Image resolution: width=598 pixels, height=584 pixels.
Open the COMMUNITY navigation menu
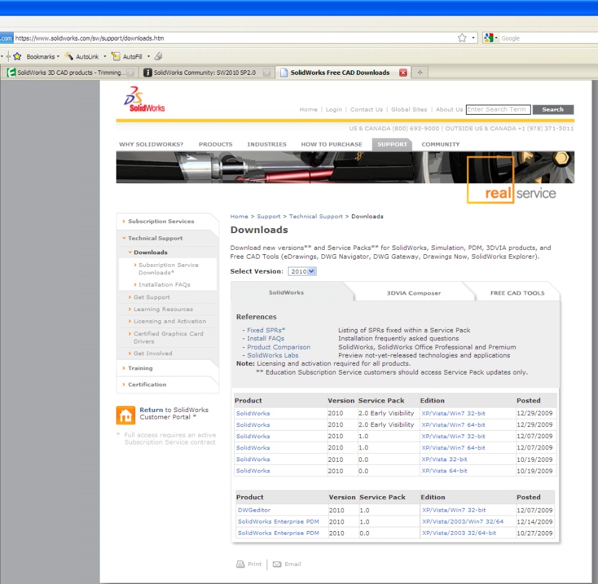pyautogui.click(x=440, y=144)
